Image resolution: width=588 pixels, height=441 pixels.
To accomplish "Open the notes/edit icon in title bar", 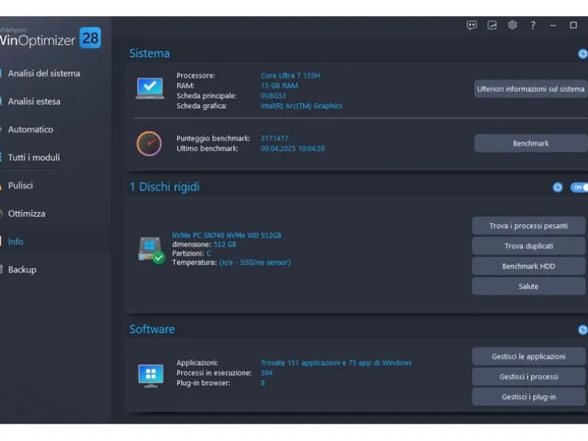I will pos(492,25).
